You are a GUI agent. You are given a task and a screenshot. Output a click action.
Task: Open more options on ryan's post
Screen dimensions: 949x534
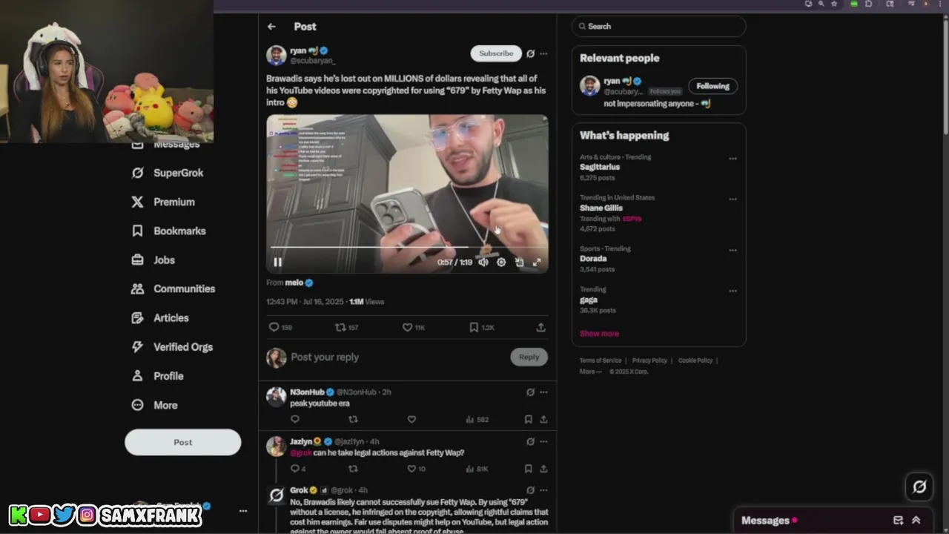pyautogui.click(x=543, y=53)
